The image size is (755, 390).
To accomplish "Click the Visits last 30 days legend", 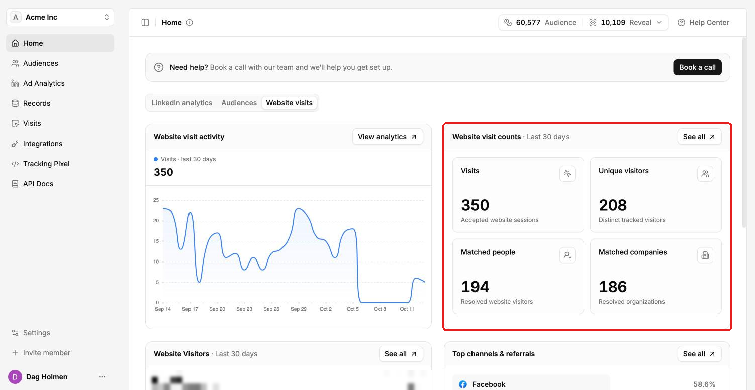I will (x=185, y=159).
